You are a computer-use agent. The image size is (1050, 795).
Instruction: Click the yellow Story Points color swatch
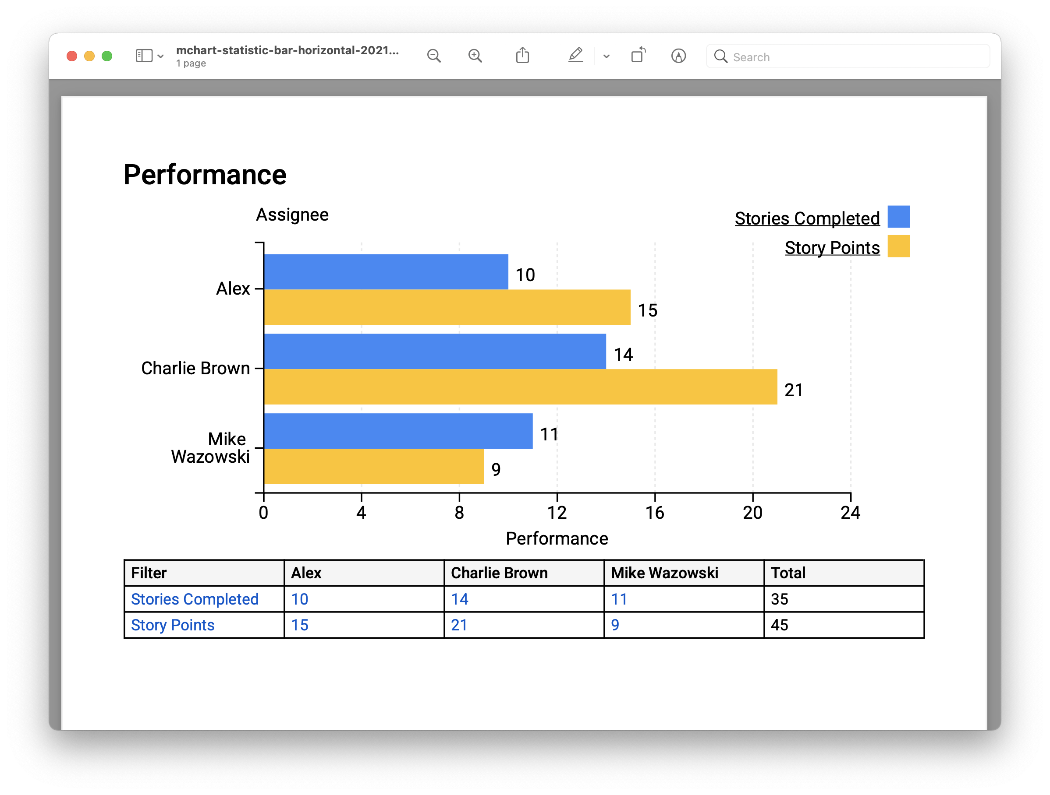pyautogui.click(x=898, y=246)
